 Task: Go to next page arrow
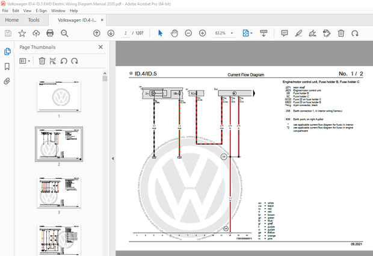pos(111,33)
